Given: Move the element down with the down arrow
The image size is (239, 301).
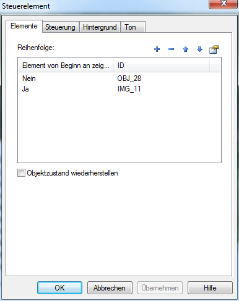Looking at the screenshot, I should [199, 49].
